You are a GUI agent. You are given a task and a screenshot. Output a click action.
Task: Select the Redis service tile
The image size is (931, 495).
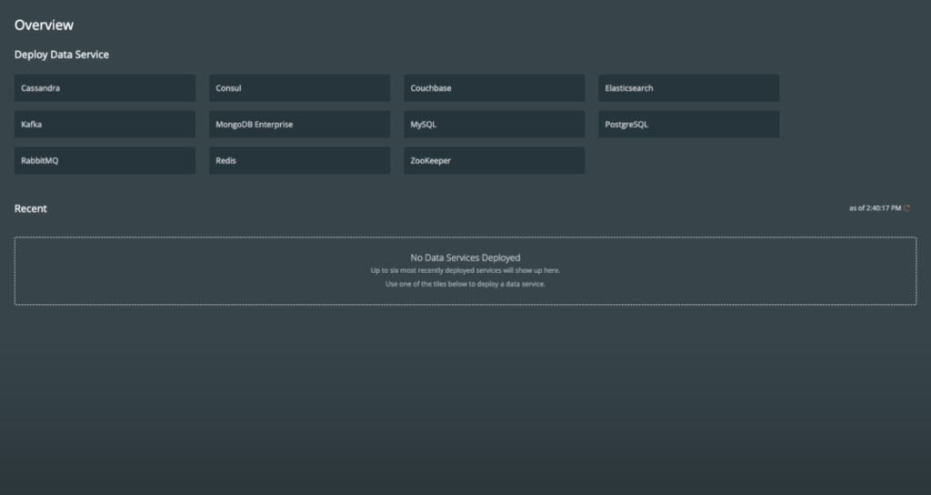[x=299, y=161]
